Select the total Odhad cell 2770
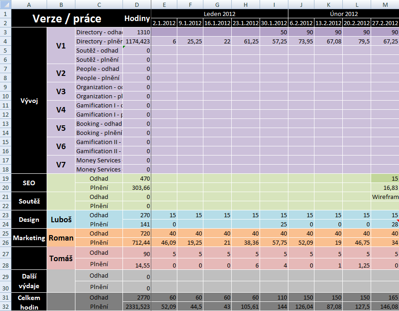This screenshot has width=399, height=311. click(137, 297)
